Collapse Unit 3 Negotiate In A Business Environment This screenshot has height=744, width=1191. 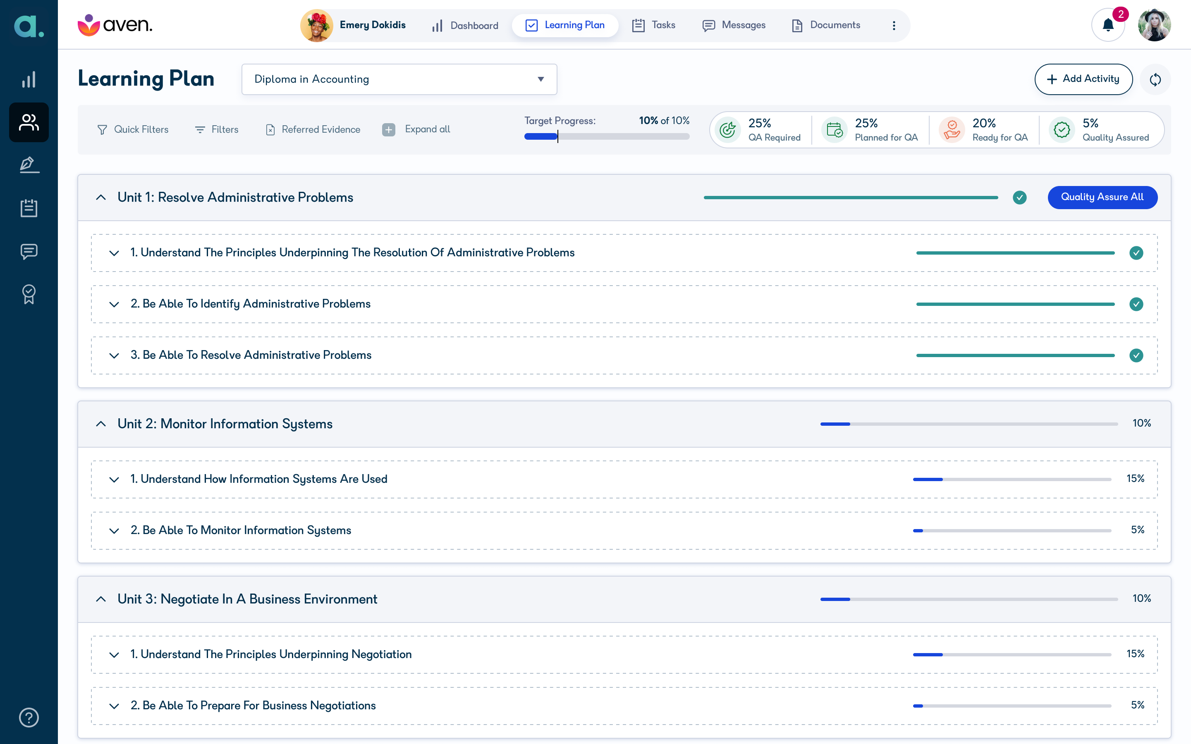tap(101, 599)
